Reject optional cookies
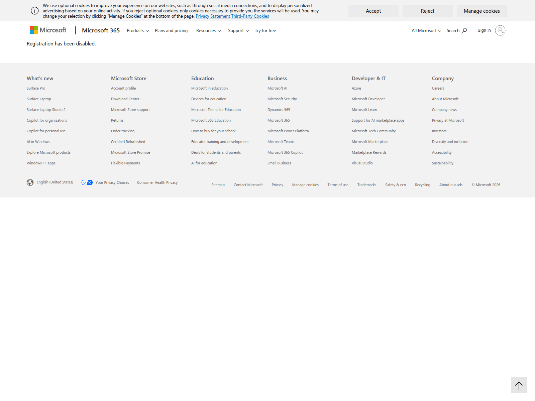 (x=427, y=11)
